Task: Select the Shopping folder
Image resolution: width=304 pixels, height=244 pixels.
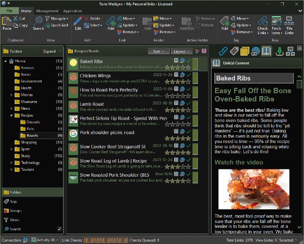Action: [x=28, y=142]
